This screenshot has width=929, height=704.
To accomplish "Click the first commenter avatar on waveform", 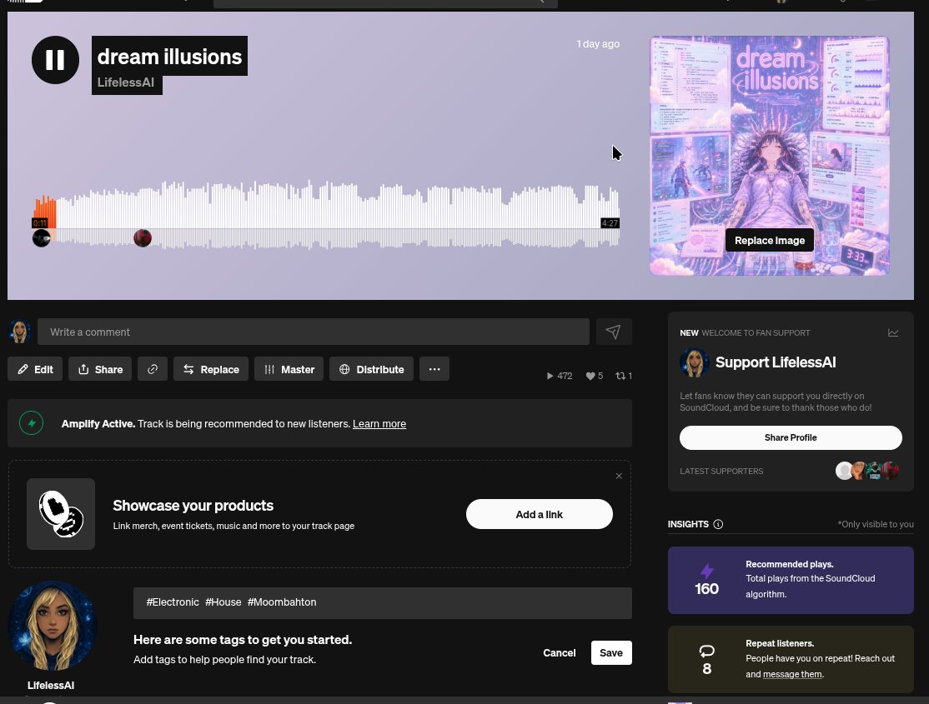I will 41,238.
